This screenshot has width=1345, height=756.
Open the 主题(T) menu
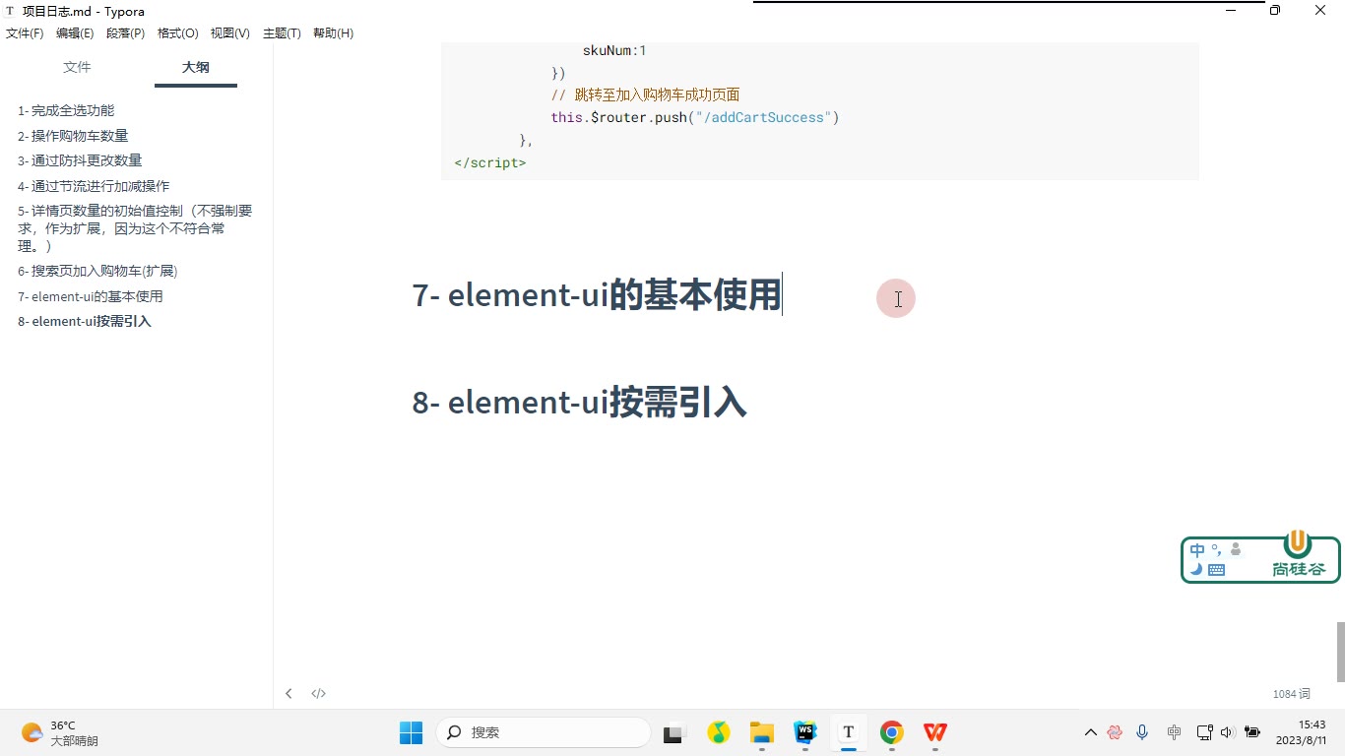(x=282, y=33)
